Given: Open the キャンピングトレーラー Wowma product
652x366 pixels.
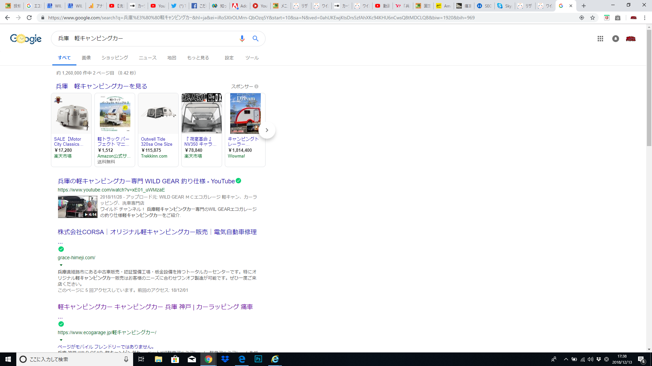Looking at the screenshot, I should (243, 142).
